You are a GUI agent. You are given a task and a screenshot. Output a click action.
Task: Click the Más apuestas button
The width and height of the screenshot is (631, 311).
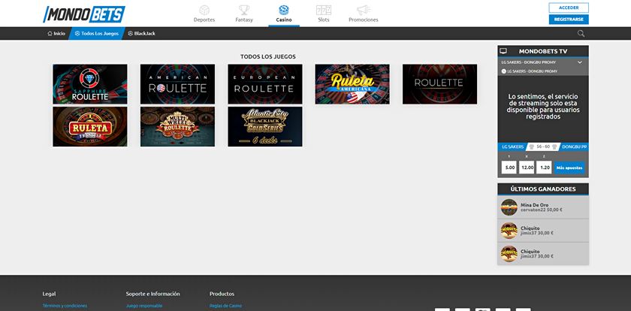pos(569,168)
